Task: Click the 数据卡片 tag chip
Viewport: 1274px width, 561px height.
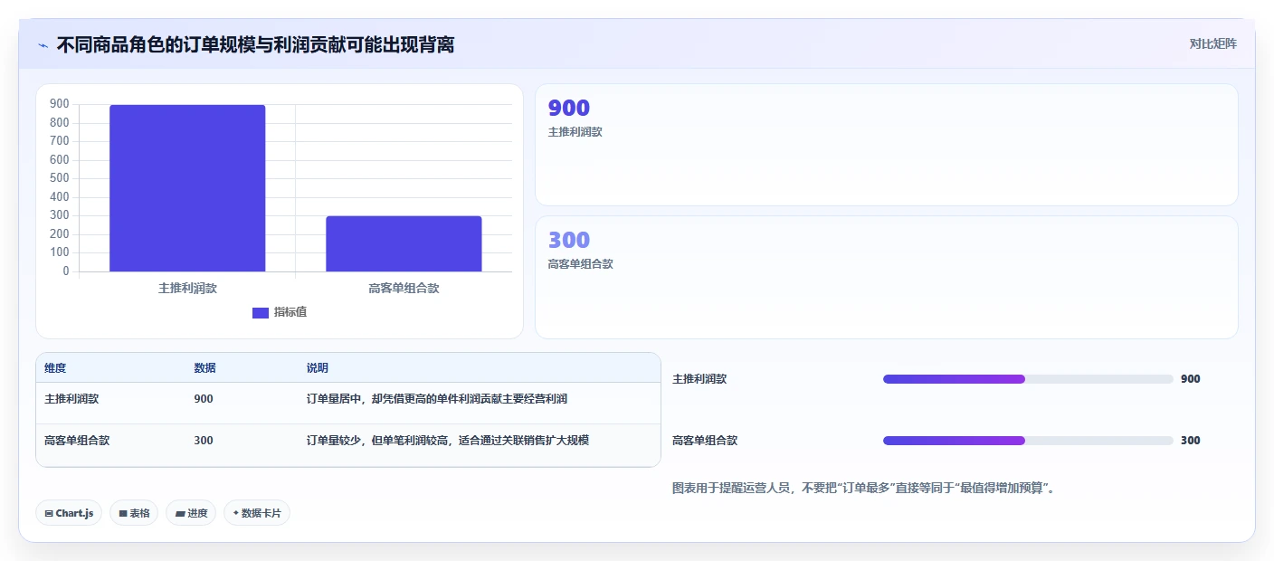Action: [x=257, y=513]
